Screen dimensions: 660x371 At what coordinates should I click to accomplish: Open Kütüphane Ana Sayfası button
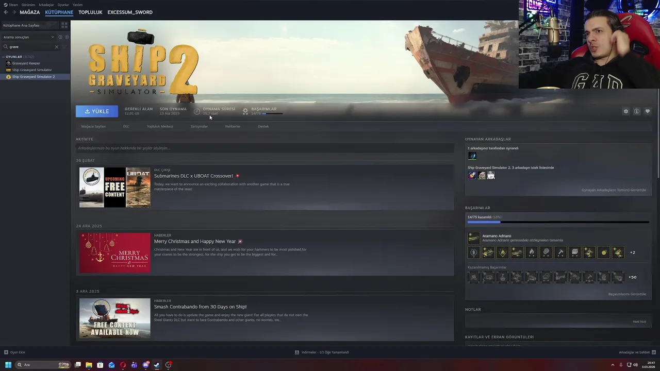tap(30, 25)
